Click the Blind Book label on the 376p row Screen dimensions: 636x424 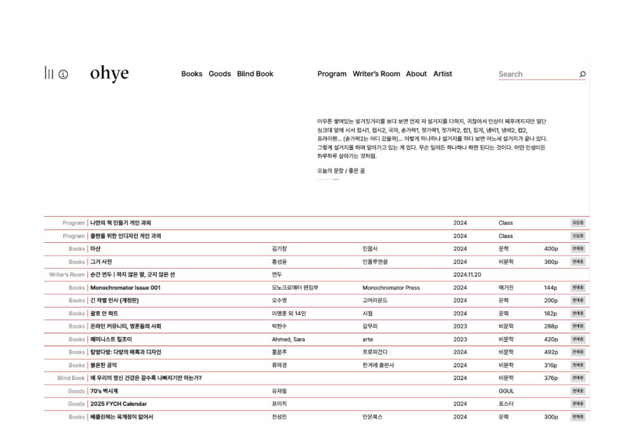(x=71, y=378)
